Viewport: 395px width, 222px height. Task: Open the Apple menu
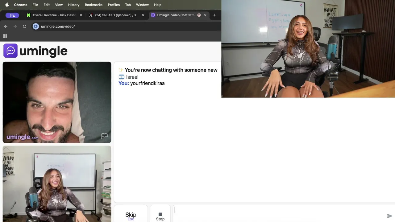point(7,5)
